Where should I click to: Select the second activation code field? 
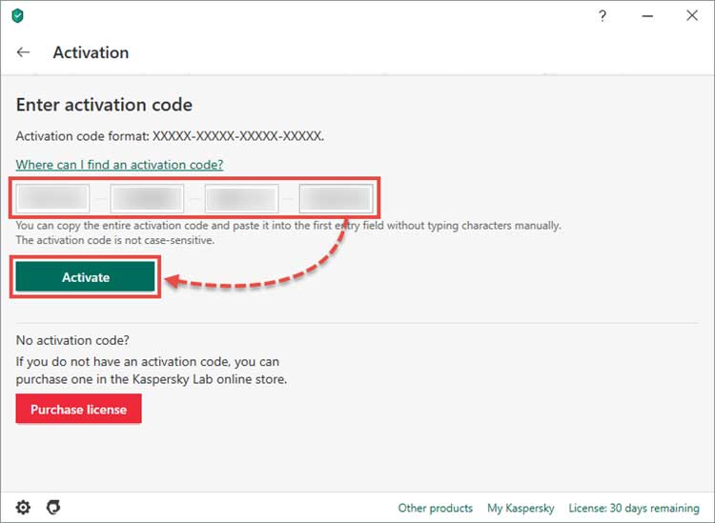[147, 198]
